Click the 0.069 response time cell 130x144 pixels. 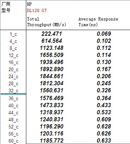[104, 34]
